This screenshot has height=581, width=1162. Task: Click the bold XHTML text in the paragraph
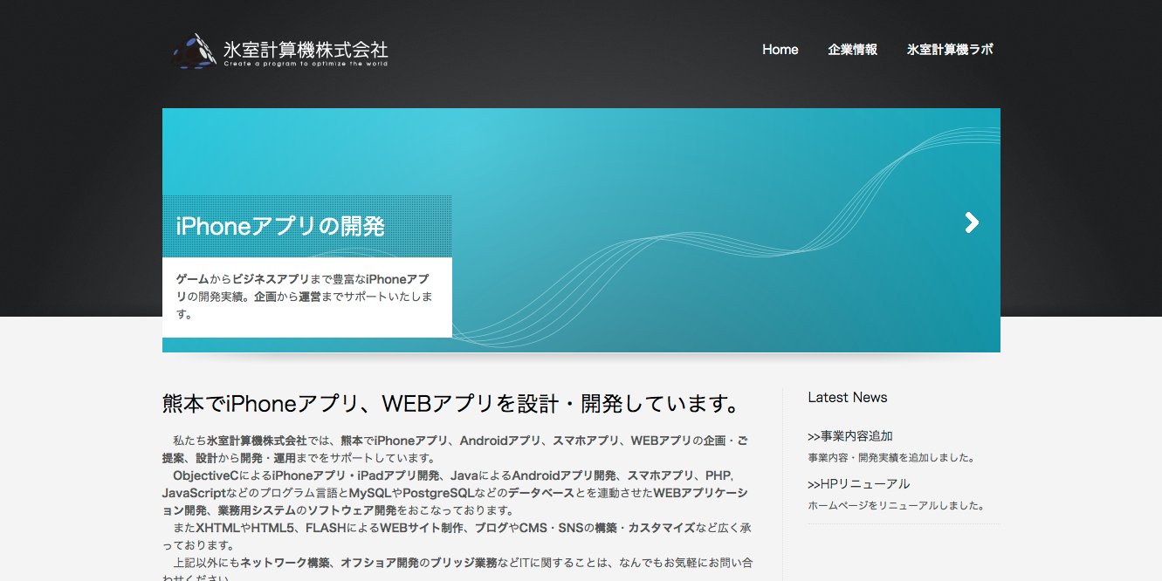coord(218,528)
